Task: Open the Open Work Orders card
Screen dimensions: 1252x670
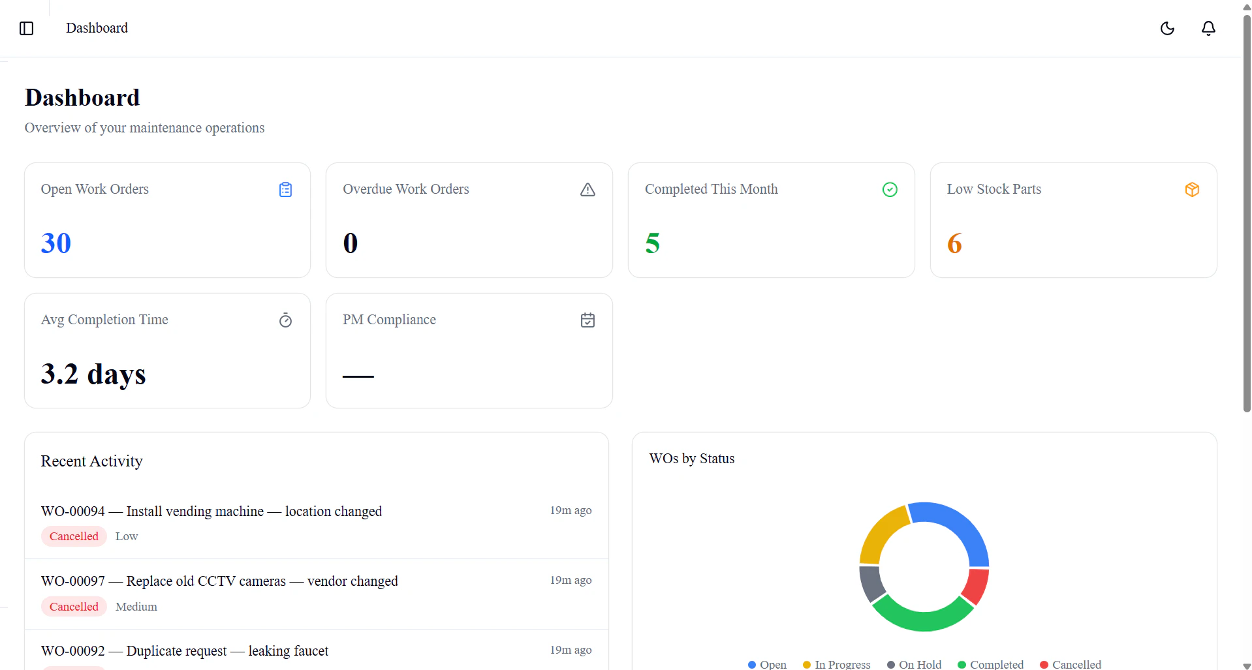Action: pos(167,221)
